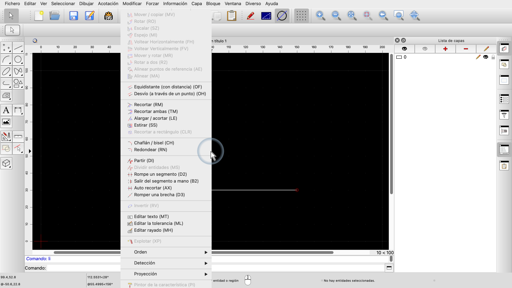
Task: Click the save drawing icon
Action: [x=74, y=16]
